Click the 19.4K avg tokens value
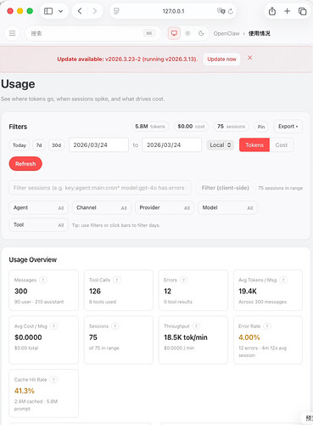The image size is (313, 425). tap(248, 292)
